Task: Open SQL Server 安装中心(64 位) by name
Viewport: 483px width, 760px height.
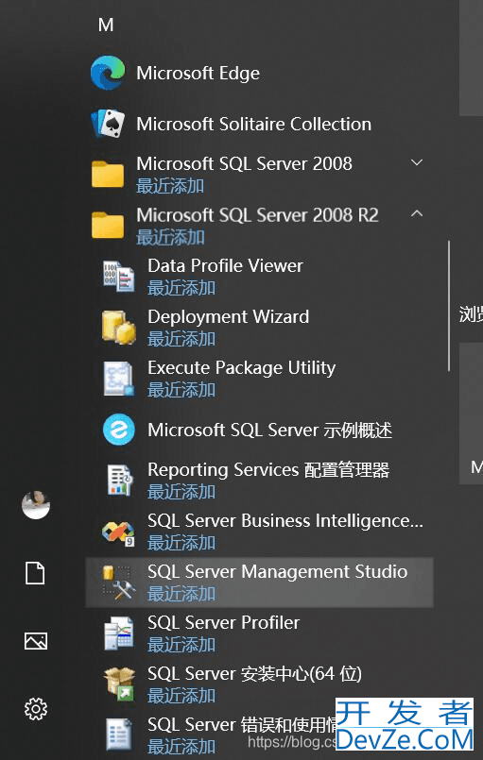Action: (x=255, y=674)
